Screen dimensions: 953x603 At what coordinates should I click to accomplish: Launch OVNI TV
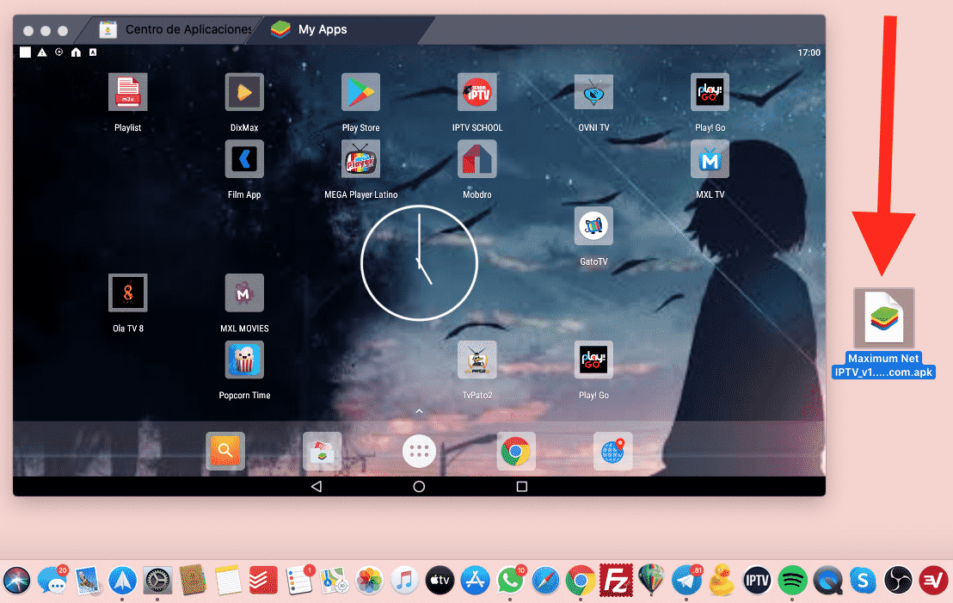click(593, 92)
